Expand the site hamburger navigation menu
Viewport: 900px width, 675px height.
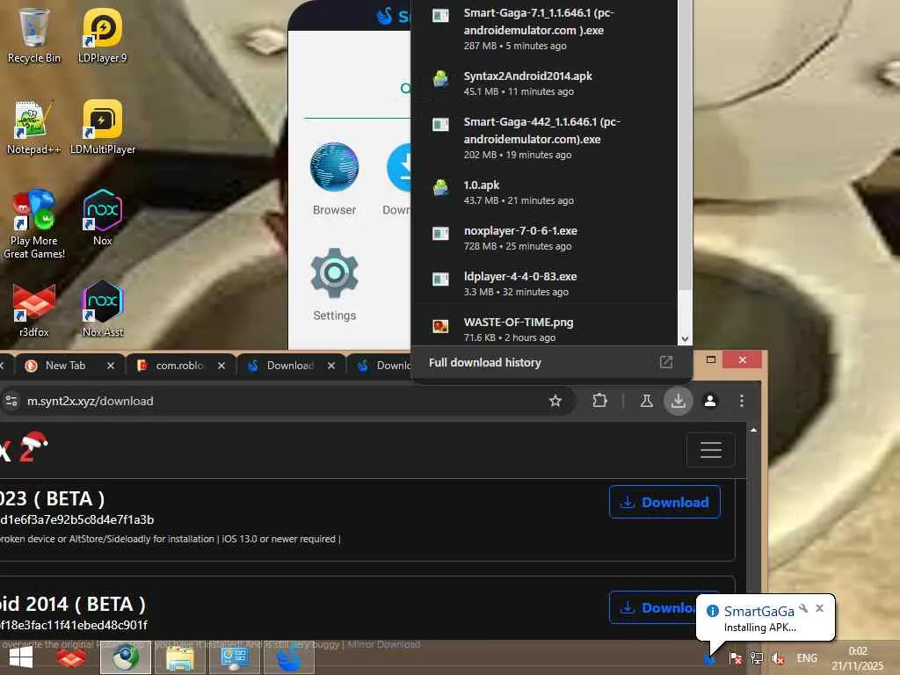[710, 450]
